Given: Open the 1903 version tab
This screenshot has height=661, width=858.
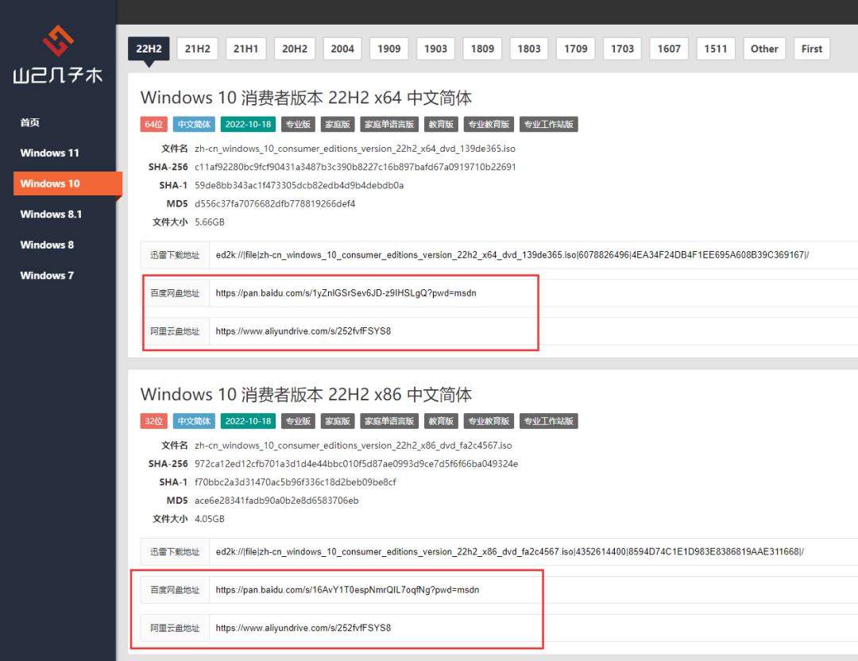Looking at the screenshot, I should [435, 48].
